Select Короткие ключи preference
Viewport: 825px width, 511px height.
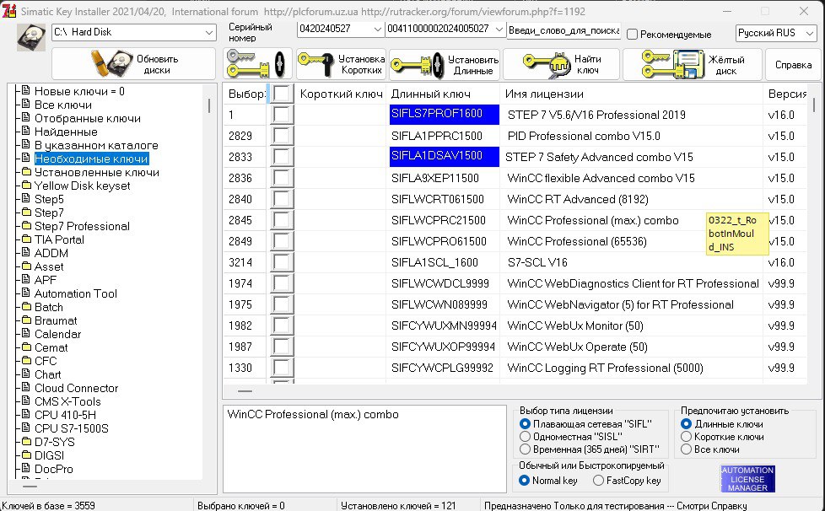[686, 436]
